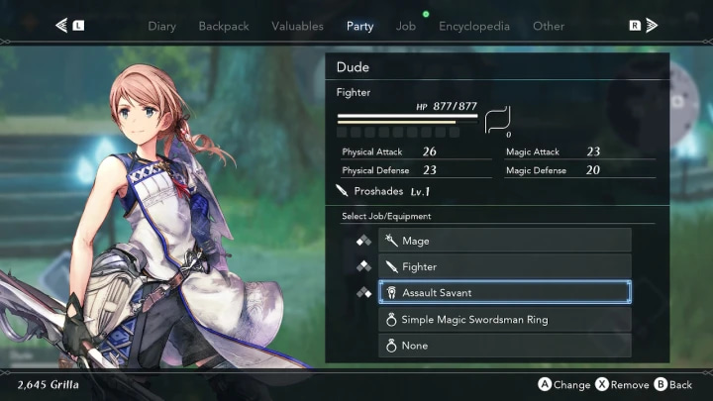Click the Simple Magic Swordsman Ring icon

click(x=391, y=320)
